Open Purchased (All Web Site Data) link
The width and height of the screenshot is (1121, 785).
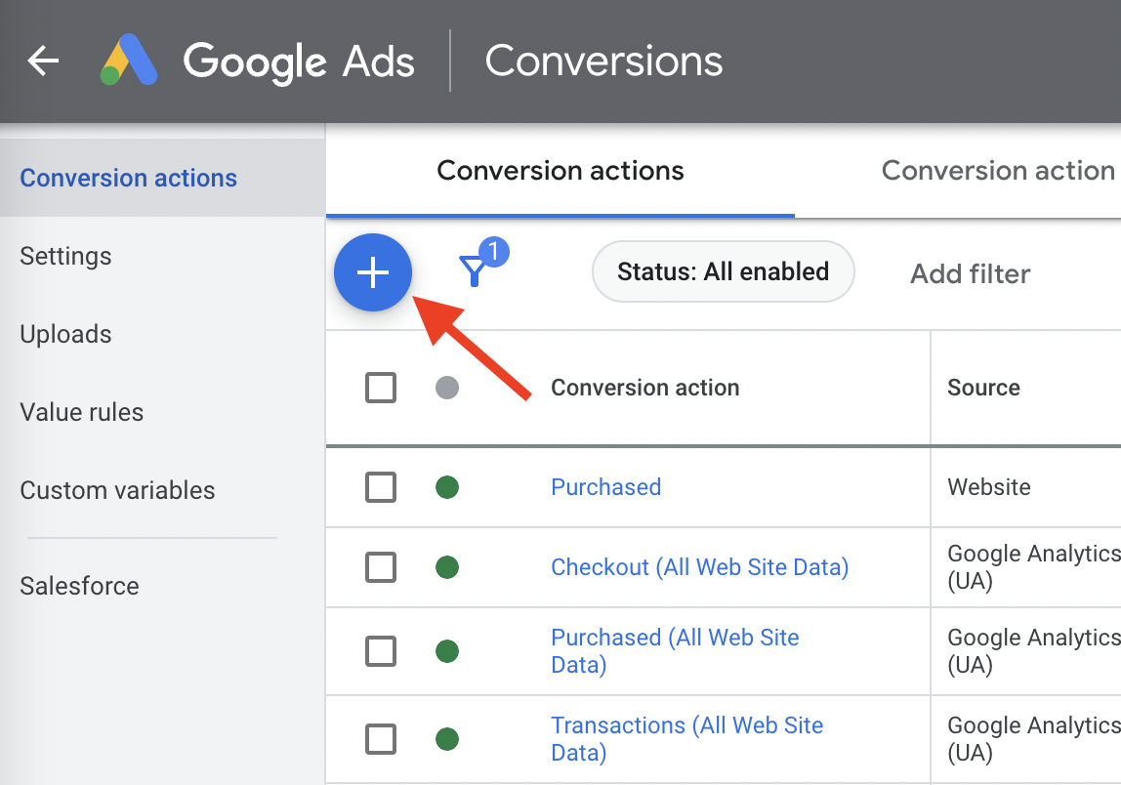click(x=675, y=651)
